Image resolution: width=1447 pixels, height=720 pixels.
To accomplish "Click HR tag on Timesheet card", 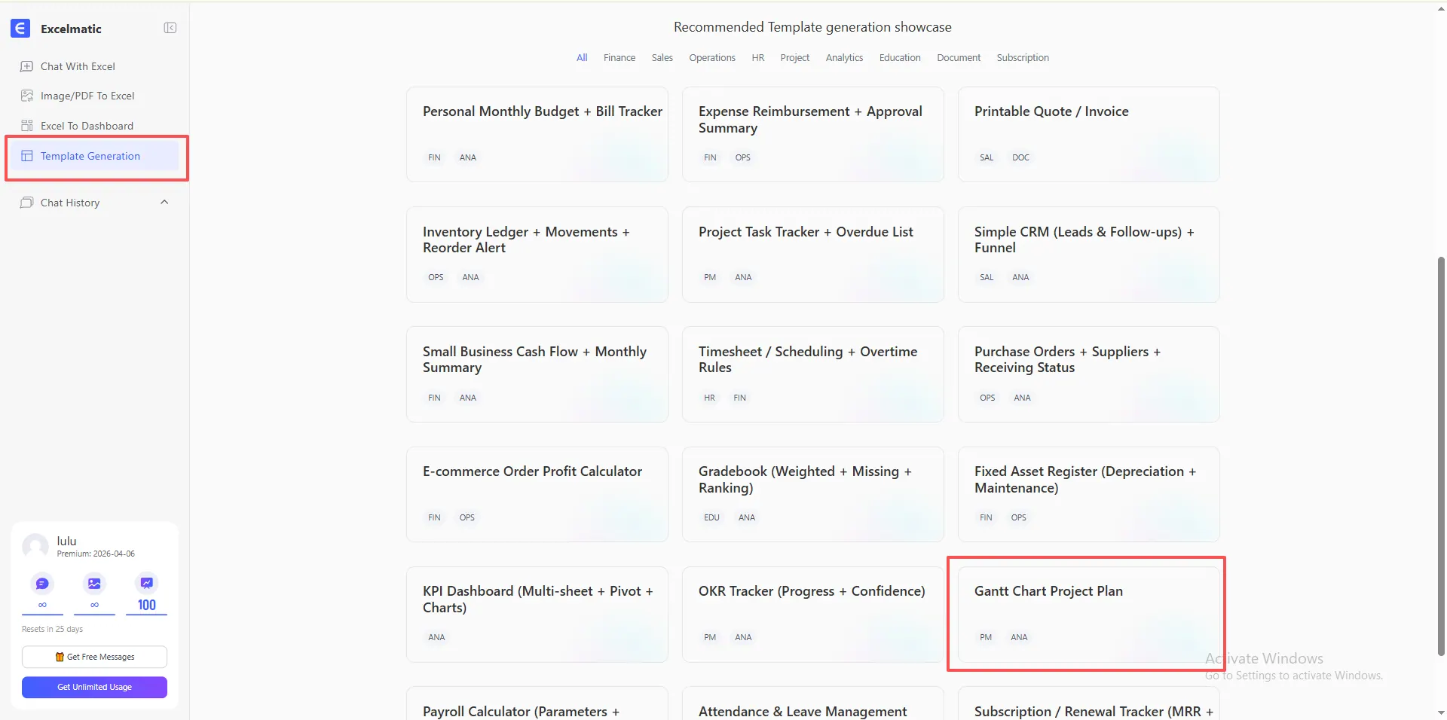I will point(709,398).
